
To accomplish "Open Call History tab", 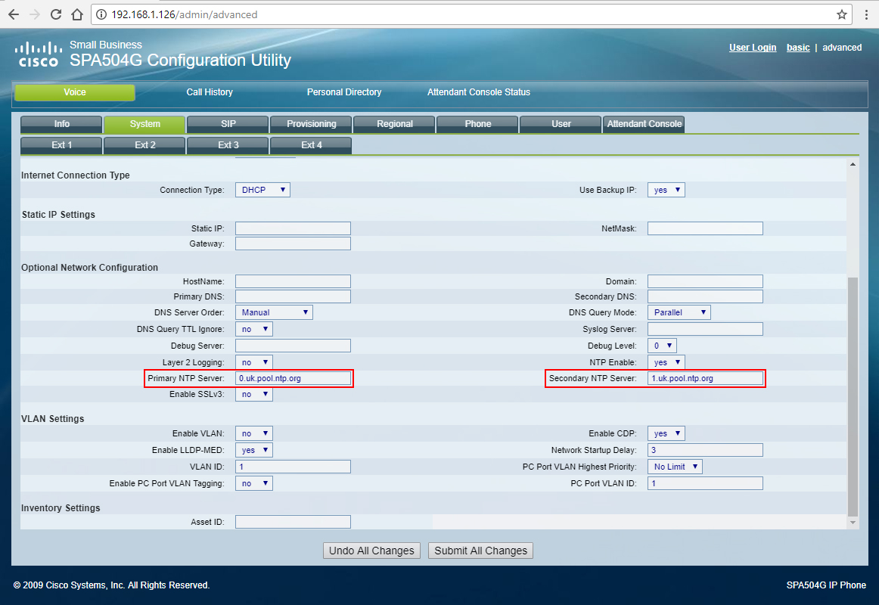I will [210, 92].
